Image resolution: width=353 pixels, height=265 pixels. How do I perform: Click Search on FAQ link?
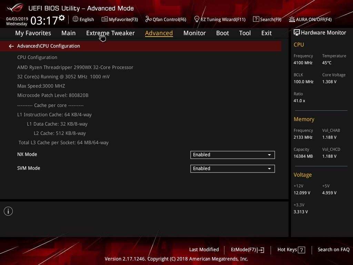pos(333,250)
